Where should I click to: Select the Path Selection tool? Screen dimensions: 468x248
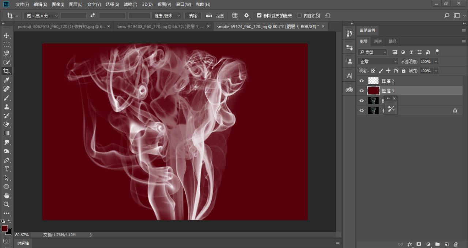pos(7,178)
